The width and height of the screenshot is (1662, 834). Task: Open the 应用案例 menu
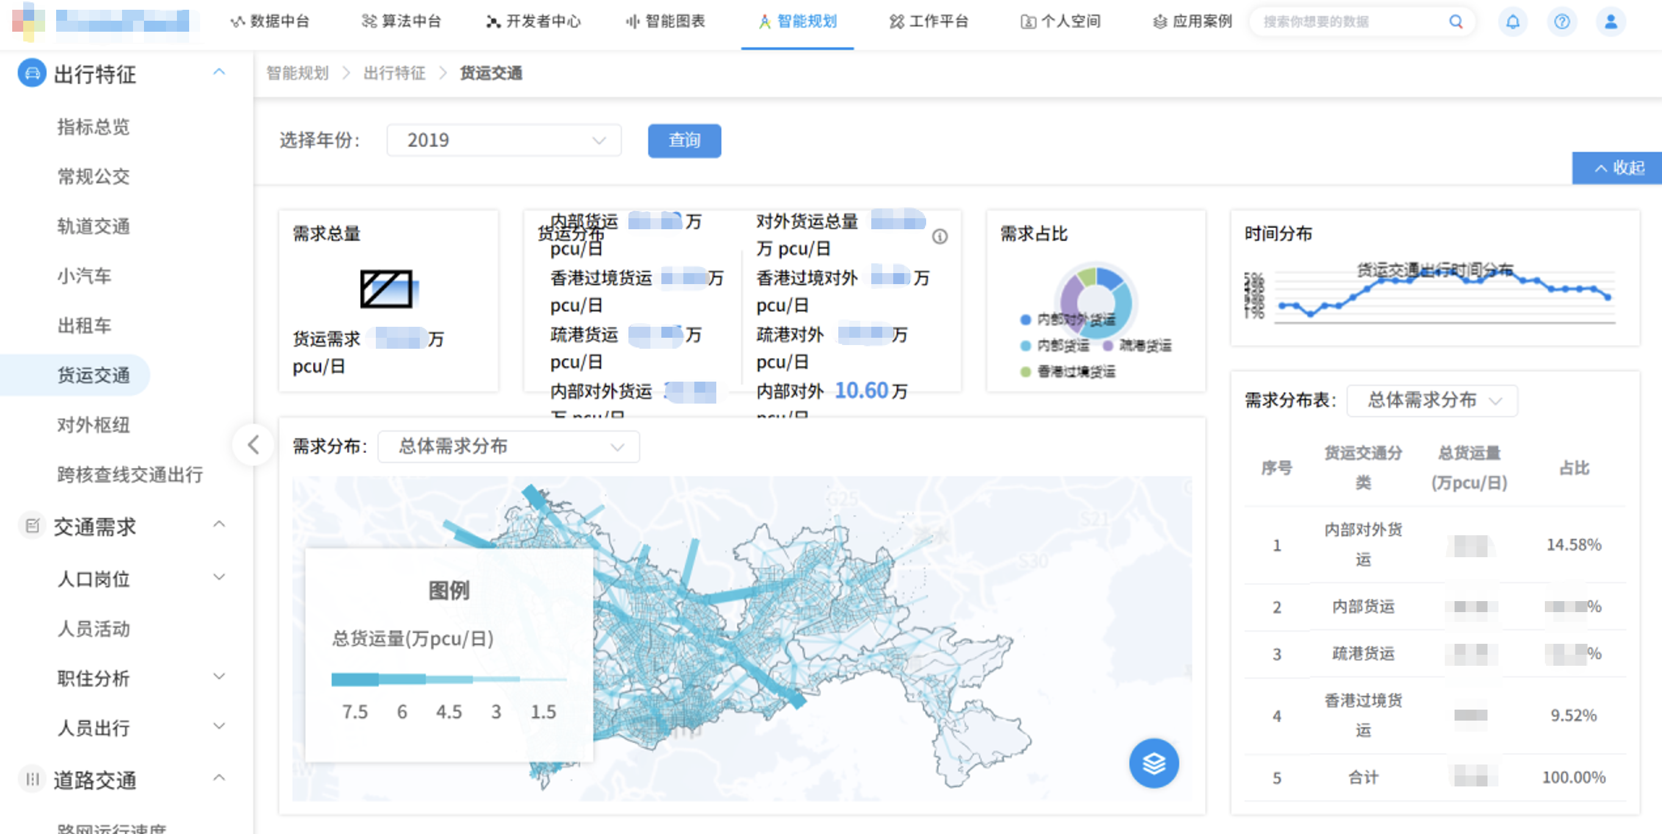pyautogui.click(x=1192, y=22)
